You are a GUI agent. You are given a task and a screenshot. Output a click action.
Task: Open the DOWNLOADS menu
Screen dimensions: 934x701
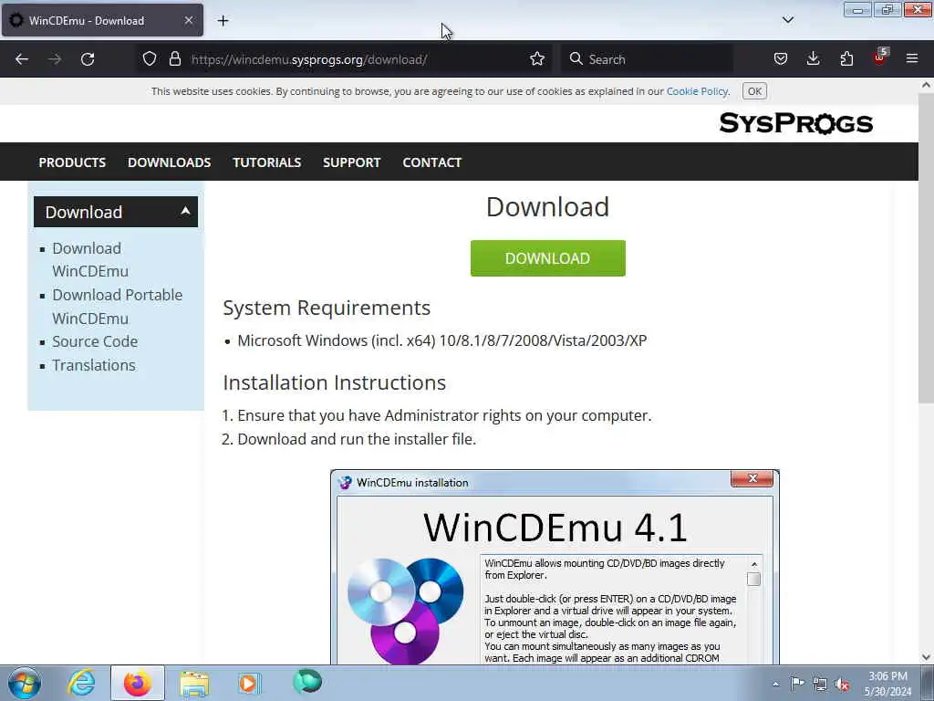click(x=169, y=162)
